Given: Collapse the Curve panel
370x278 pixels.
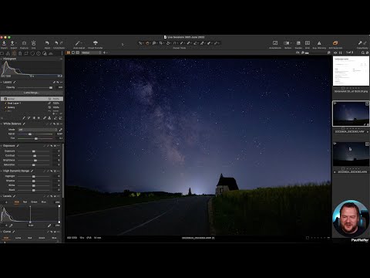Looking at the screenshot, I should click(2, 232).
